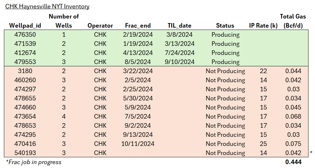Click the Frac_end date 10/11/2024

click(139, 144)
